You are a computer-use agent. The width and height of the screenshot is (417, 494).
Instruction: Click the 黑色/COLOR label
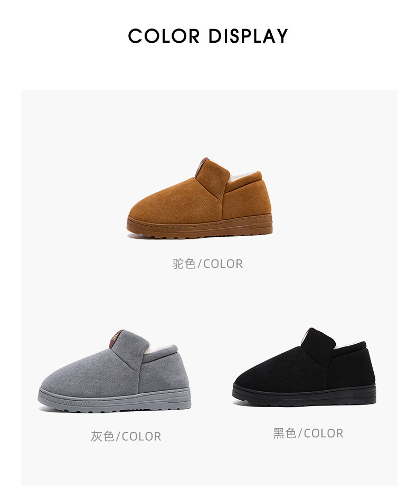point(308,433)
